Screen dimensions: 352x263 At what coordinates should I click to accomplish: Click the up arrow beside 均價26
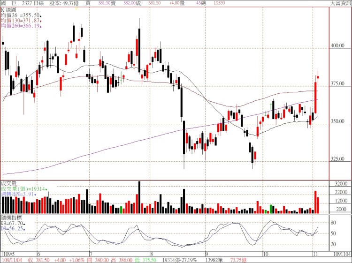(x=41, y=15)
